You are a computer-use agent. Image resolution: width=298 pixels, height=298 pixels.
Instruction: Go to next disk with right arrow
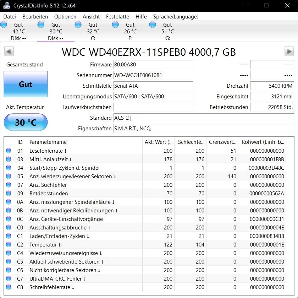pos(289,52)
